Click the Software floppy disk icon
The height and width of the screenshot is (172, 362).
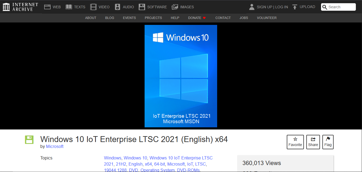(142, 7)
